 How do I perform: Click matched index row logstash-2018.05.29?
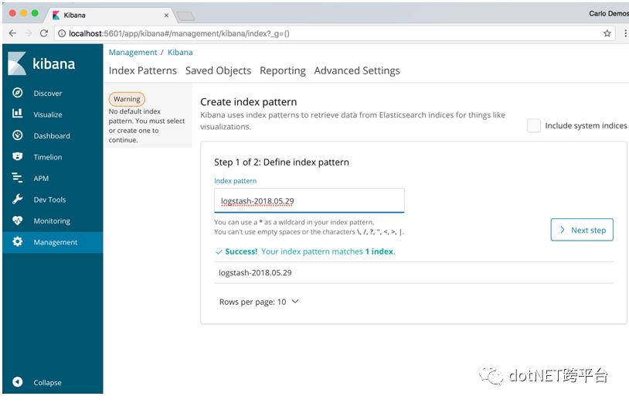[413, 272]
